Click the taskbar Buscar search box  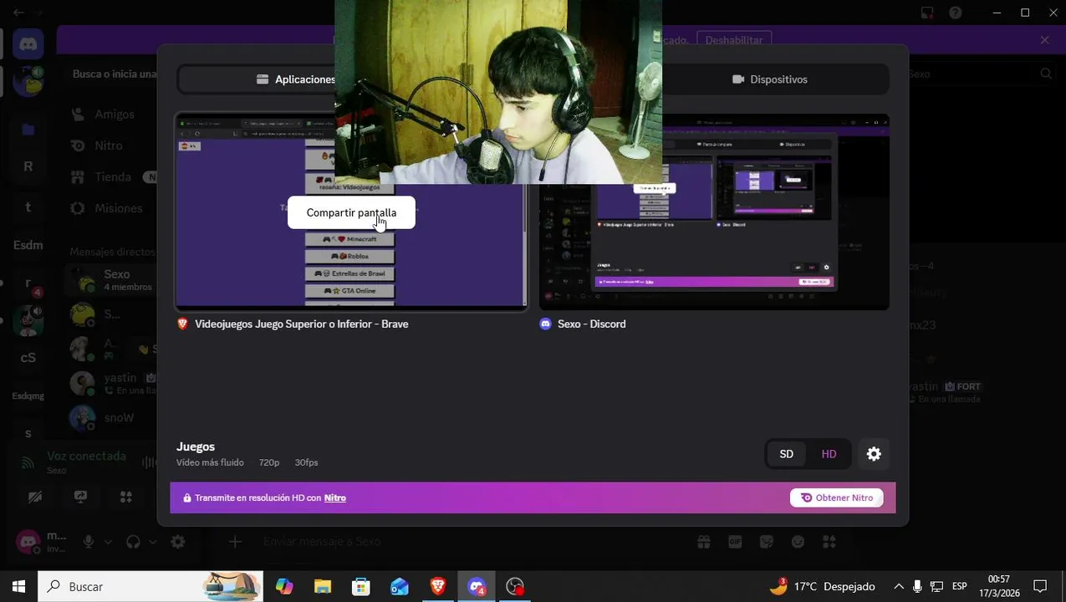coord(151,587)
